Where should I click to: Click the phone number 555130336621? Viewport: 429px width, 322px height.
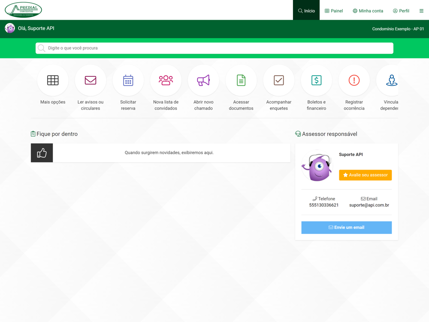pyautogui.click(x=323, y=205)
